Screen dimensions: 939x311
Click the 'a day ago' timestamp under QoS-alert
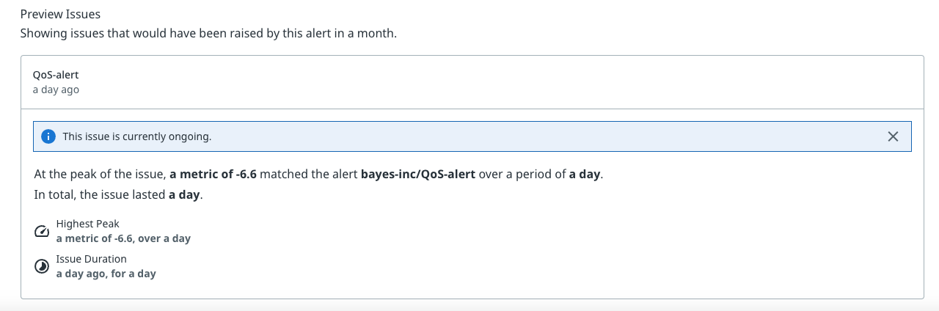point(56,89)
